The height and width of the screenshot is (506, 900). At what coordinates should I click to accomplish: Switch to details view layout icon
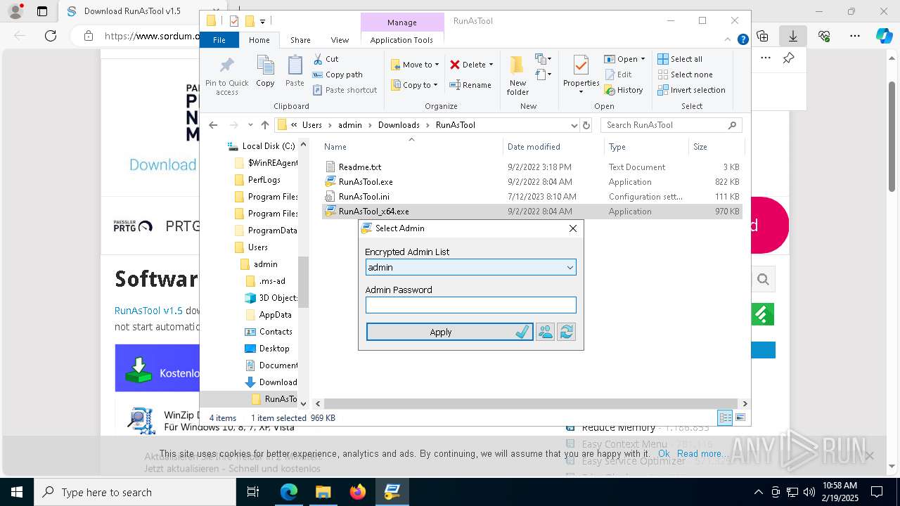[725, 417]
